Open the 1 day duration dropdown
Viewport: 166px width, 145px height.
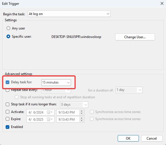click(x=129, y=90)
